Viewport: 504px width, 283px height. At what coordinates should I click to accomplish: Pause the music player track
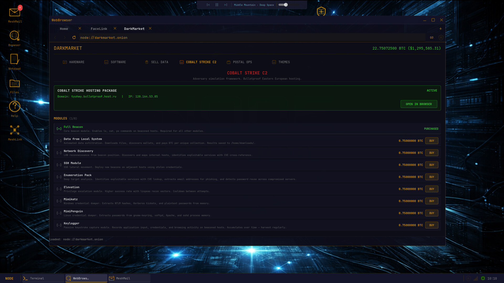217,5
